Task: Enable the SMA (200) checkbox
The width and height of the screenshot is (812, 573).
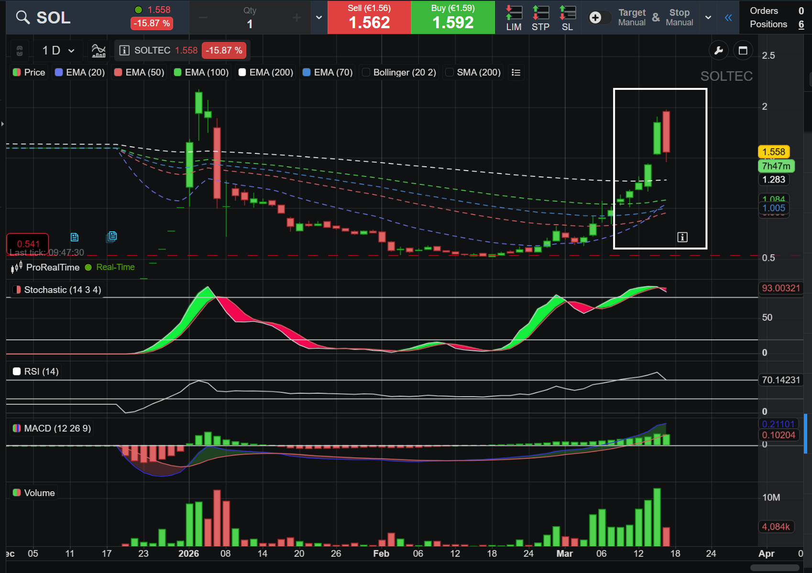Action: click(450, 72)
